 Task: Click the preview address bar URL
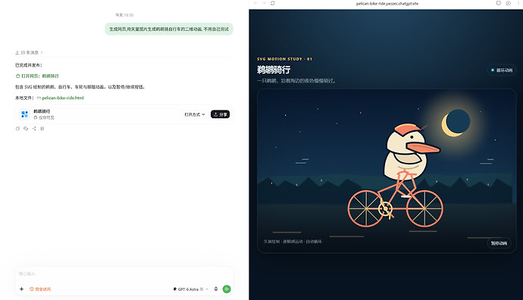click(x=387, y=3)
